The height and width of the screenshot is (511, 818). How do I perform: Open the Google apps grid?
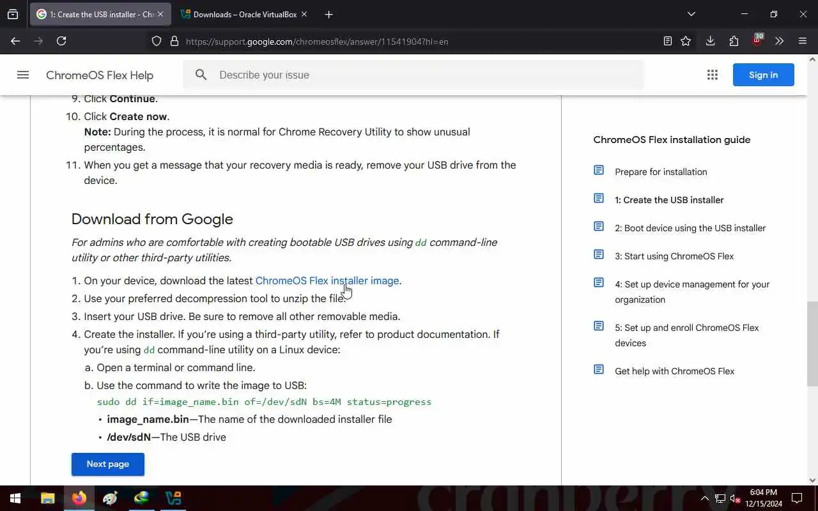[x=713, y=75]
